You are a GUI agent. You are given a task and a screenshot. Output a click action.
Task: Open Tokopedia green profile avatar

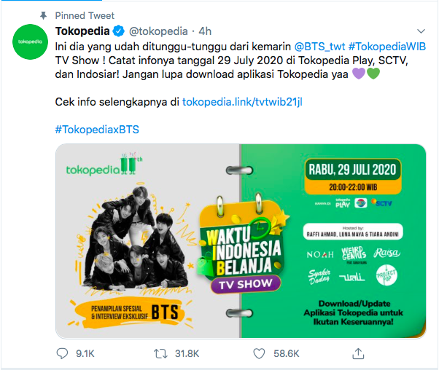(x=30, y=42)
